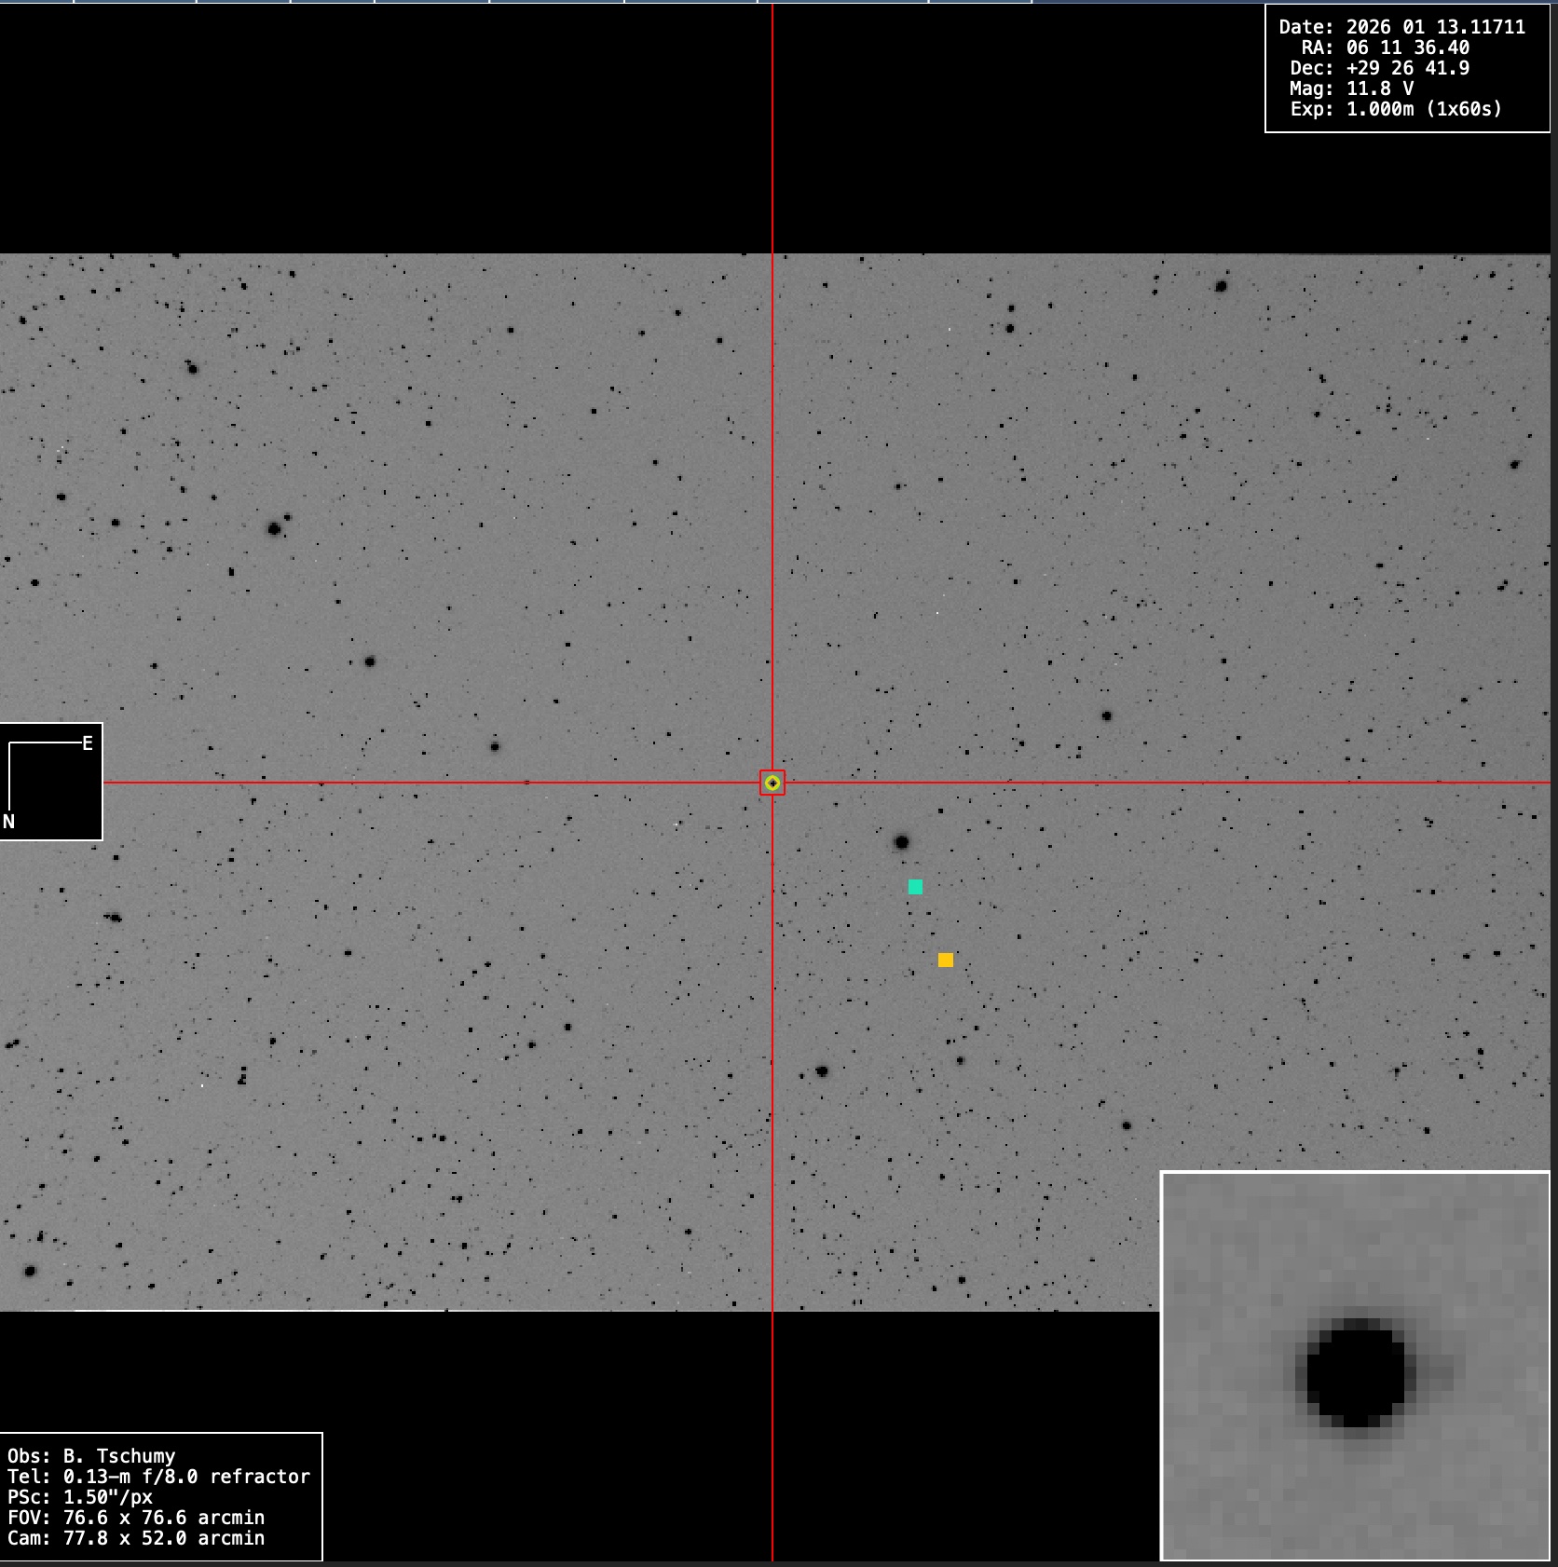Select the RA coordinate 06 11 36.40
The height and width of the screenshot is (1567, 1558).
tap(1407, 48)
